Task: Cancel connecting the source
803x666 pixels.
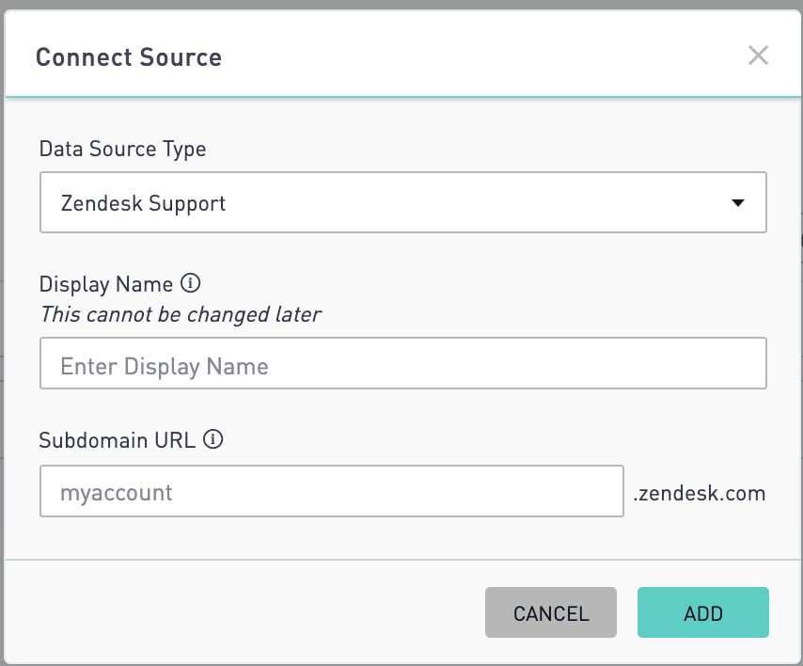Action: tap(551, 612)
